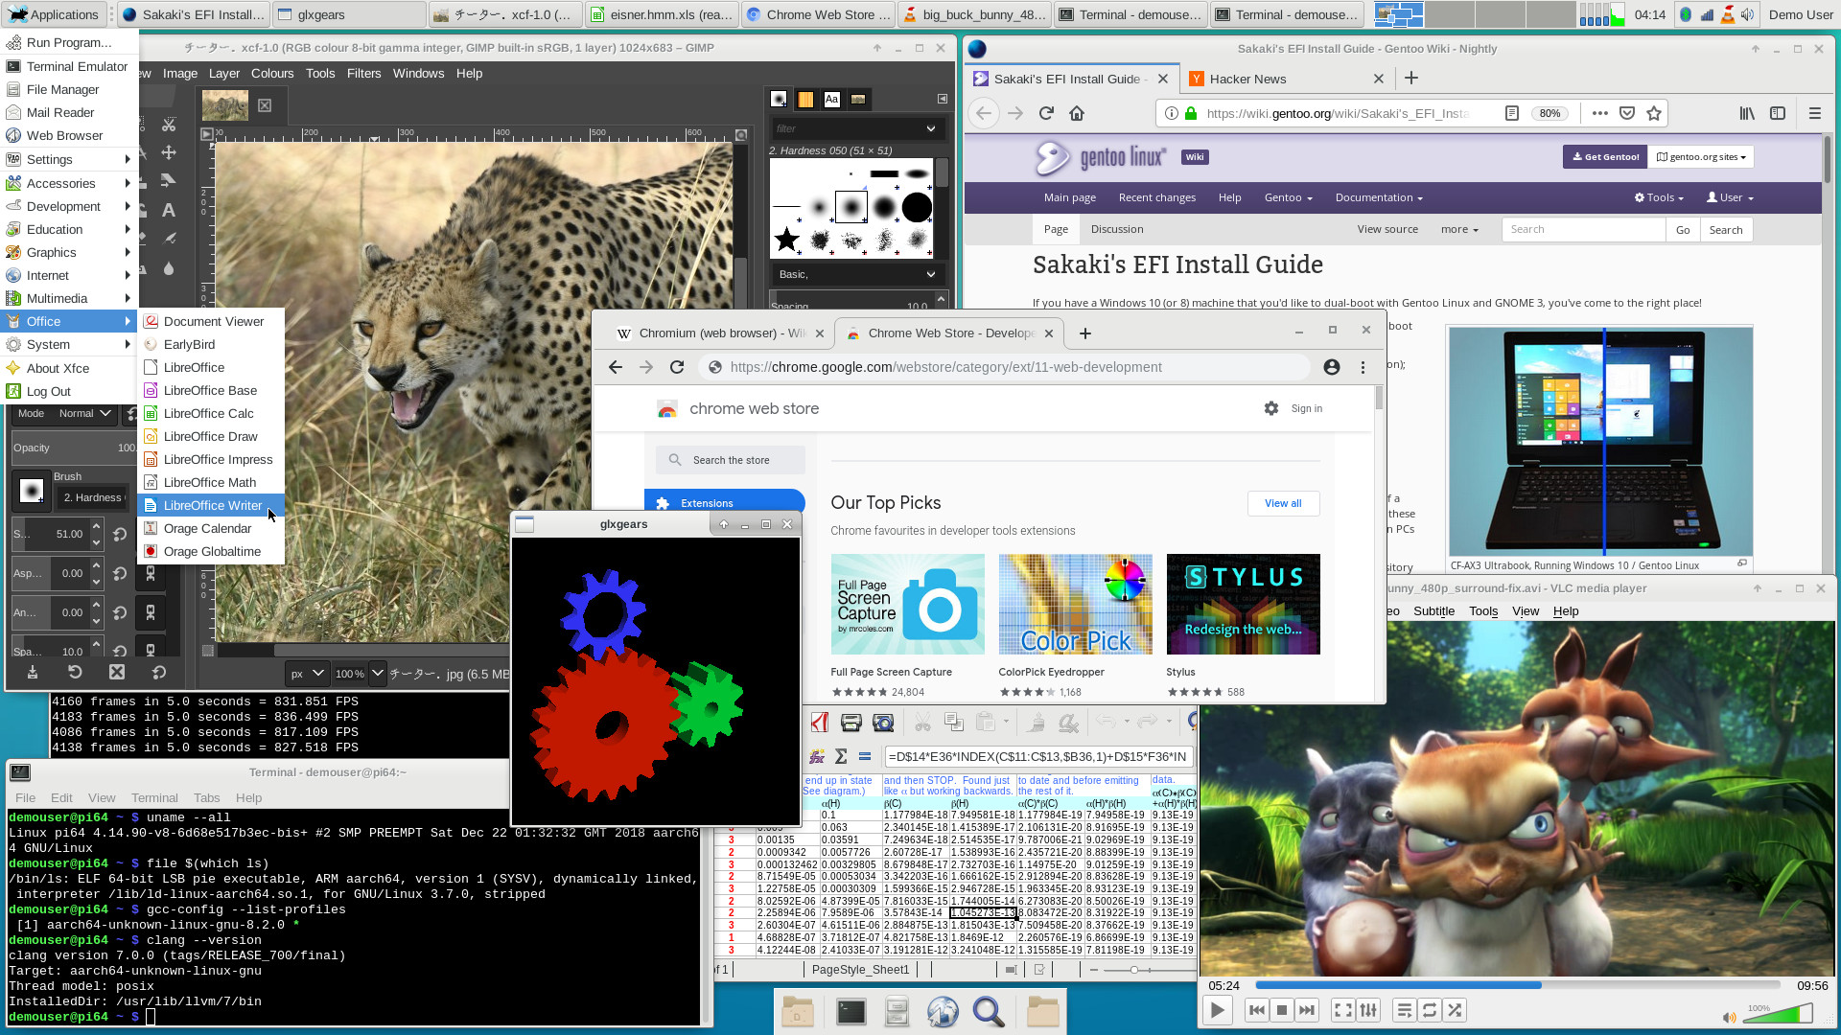Click Print Preview icon in Calc toolbar

tap(883, 723)
